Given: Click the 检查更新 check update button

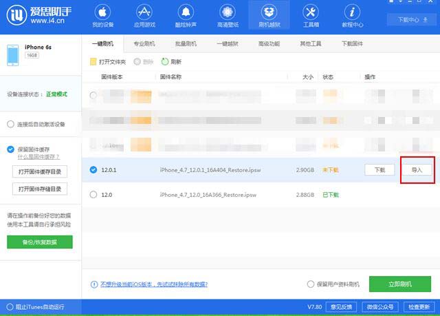Looking at the screenshot, I should [x=419, y=307].
